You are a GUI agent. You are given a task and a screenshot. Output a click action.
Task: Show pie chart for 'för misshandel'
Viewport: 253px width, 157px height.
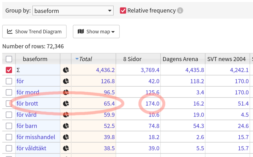(x=66, y=137)
